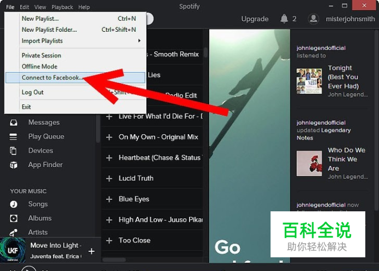This screenshot has width=379, height=271.
Task: Open Devices in sidebar
Action: tap(41, 151)
